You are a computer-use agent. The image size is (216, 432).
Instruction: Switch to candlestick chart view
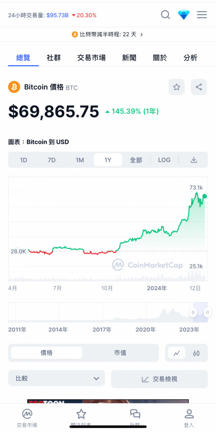pos(196,353)
